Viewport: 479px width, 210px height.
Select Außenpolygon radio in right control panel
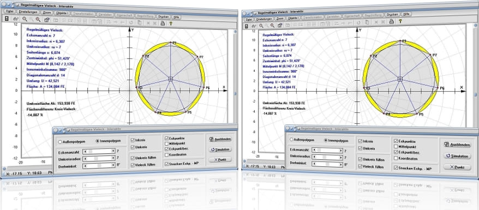pyautogui.click(x=291, y=139)
